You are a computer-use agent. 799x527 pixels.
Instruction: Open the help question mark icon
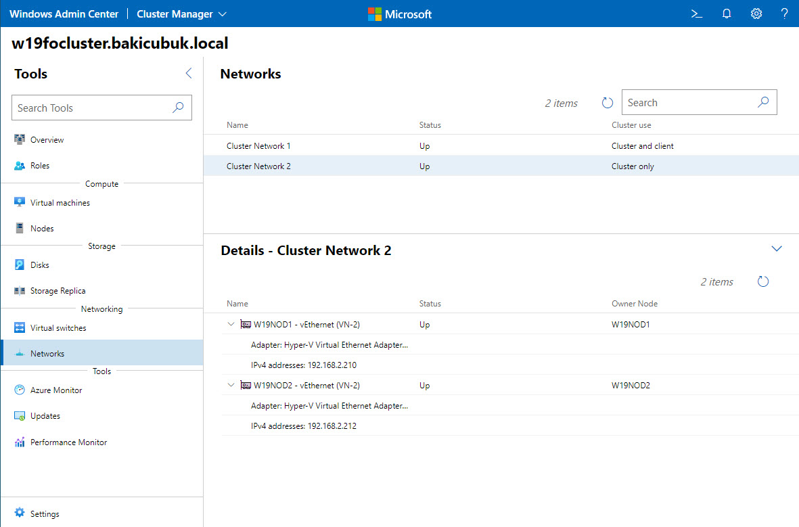click(x=784, y=14)
